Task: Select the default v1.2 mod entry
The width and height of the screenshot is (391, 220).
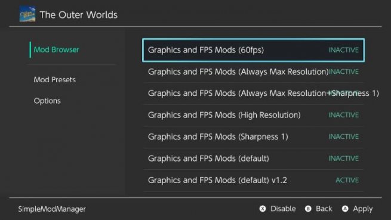Action: click(x=253, y=180)
